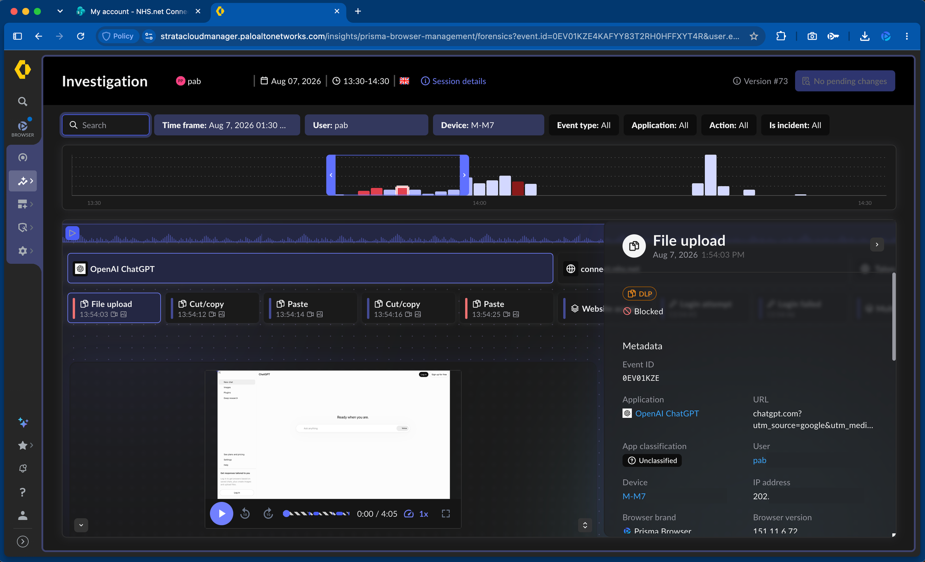Select the Cut/copy 13:54:16 event

tap(408, 308)
